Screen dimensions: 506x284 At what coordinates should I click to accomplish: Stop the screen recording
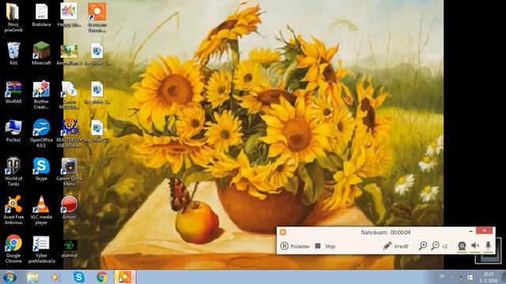tap(325, 246)
